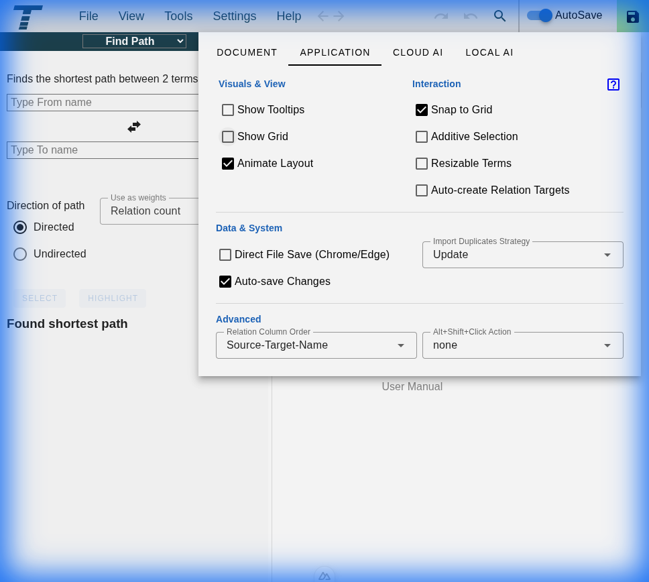This screenshot has width=649, height=582.
Task: Enable the Show Tooltips checkbox
Action: pos(228,110)
